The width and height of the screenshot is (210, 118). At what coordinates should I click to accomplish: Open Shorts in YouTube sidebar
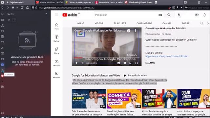pos(56,50)
